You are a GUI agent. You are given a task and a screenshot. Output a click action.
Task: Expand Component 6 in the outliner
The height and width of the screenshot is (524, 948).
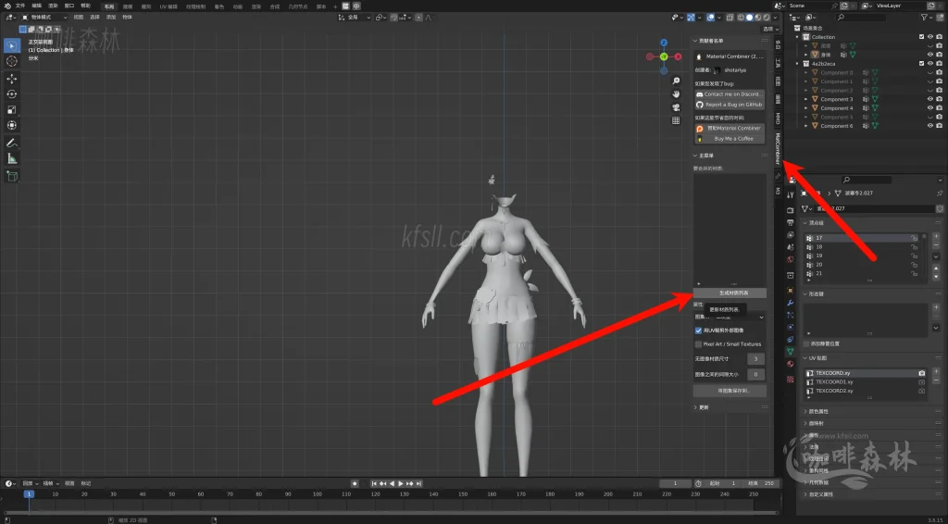[806, 126]
